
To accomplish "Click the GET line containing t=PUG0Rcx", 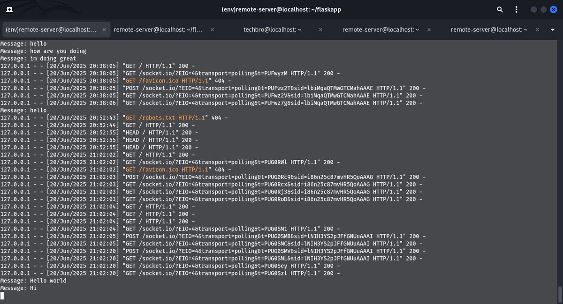I will 211,185.
